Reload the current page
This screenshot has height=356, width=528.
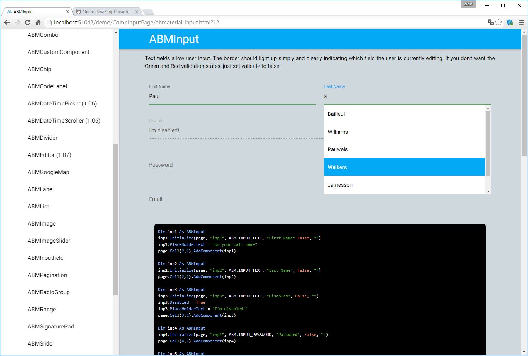28,23
